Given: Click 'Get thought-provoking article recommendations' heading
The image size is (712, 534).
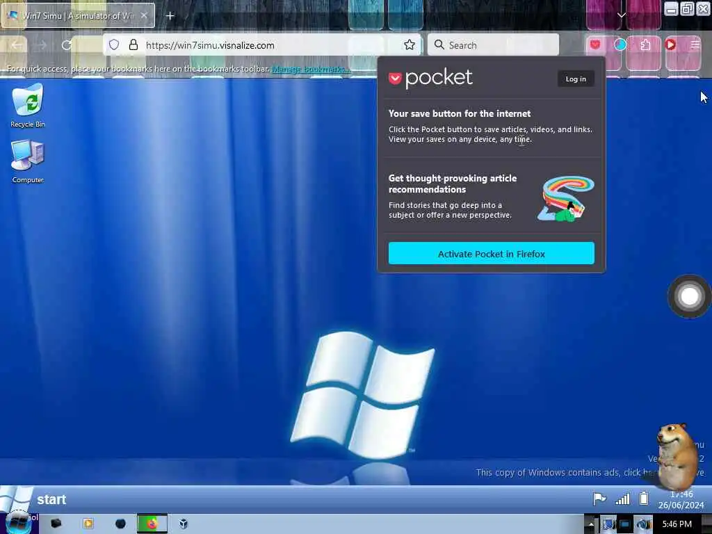Looking at the screenshot, I should tap(453, 184).
